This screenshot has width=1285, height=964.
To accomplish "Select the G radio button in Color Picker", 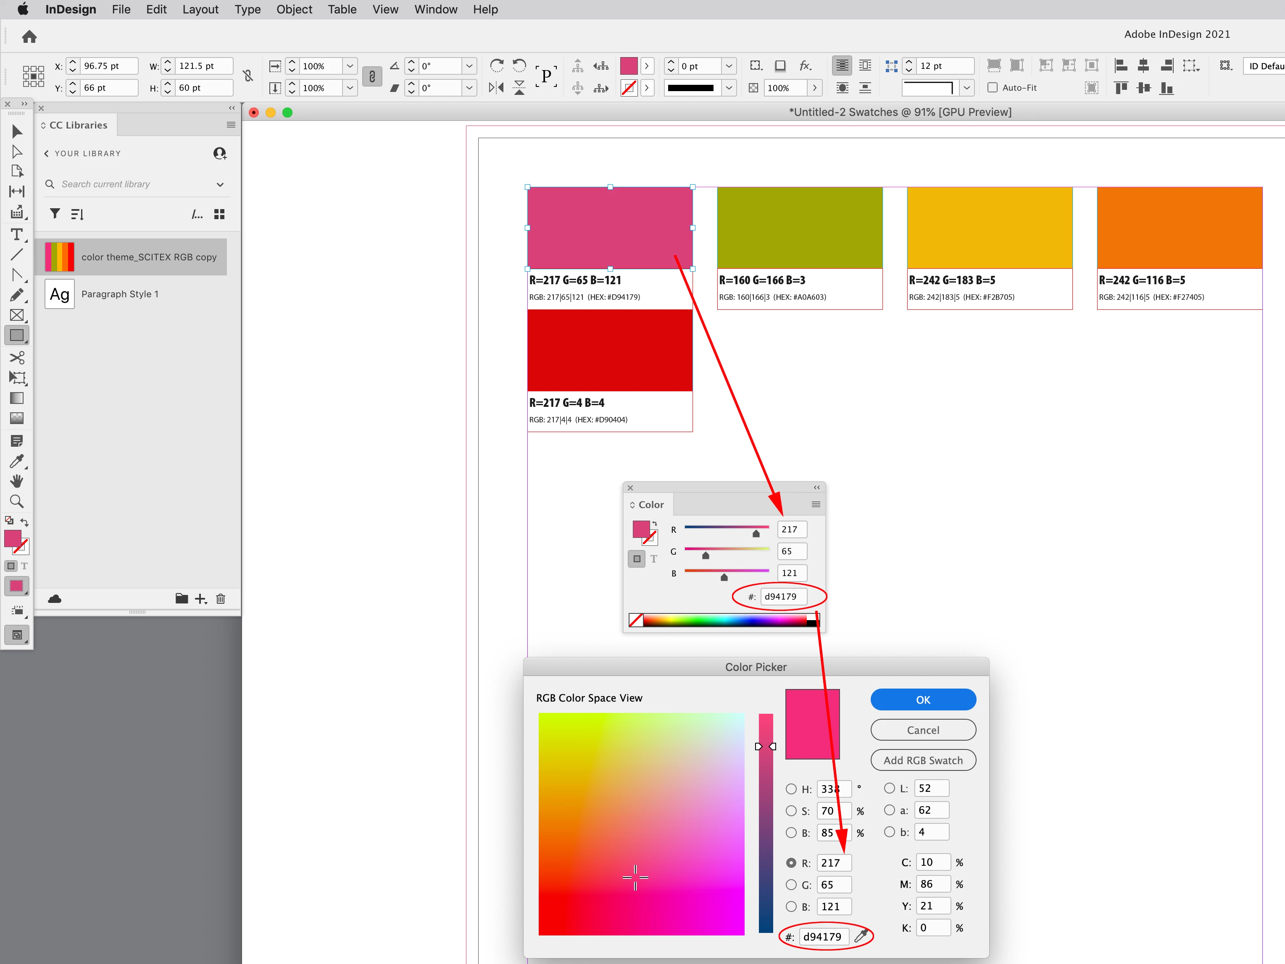I will click(x=791, y=885).
